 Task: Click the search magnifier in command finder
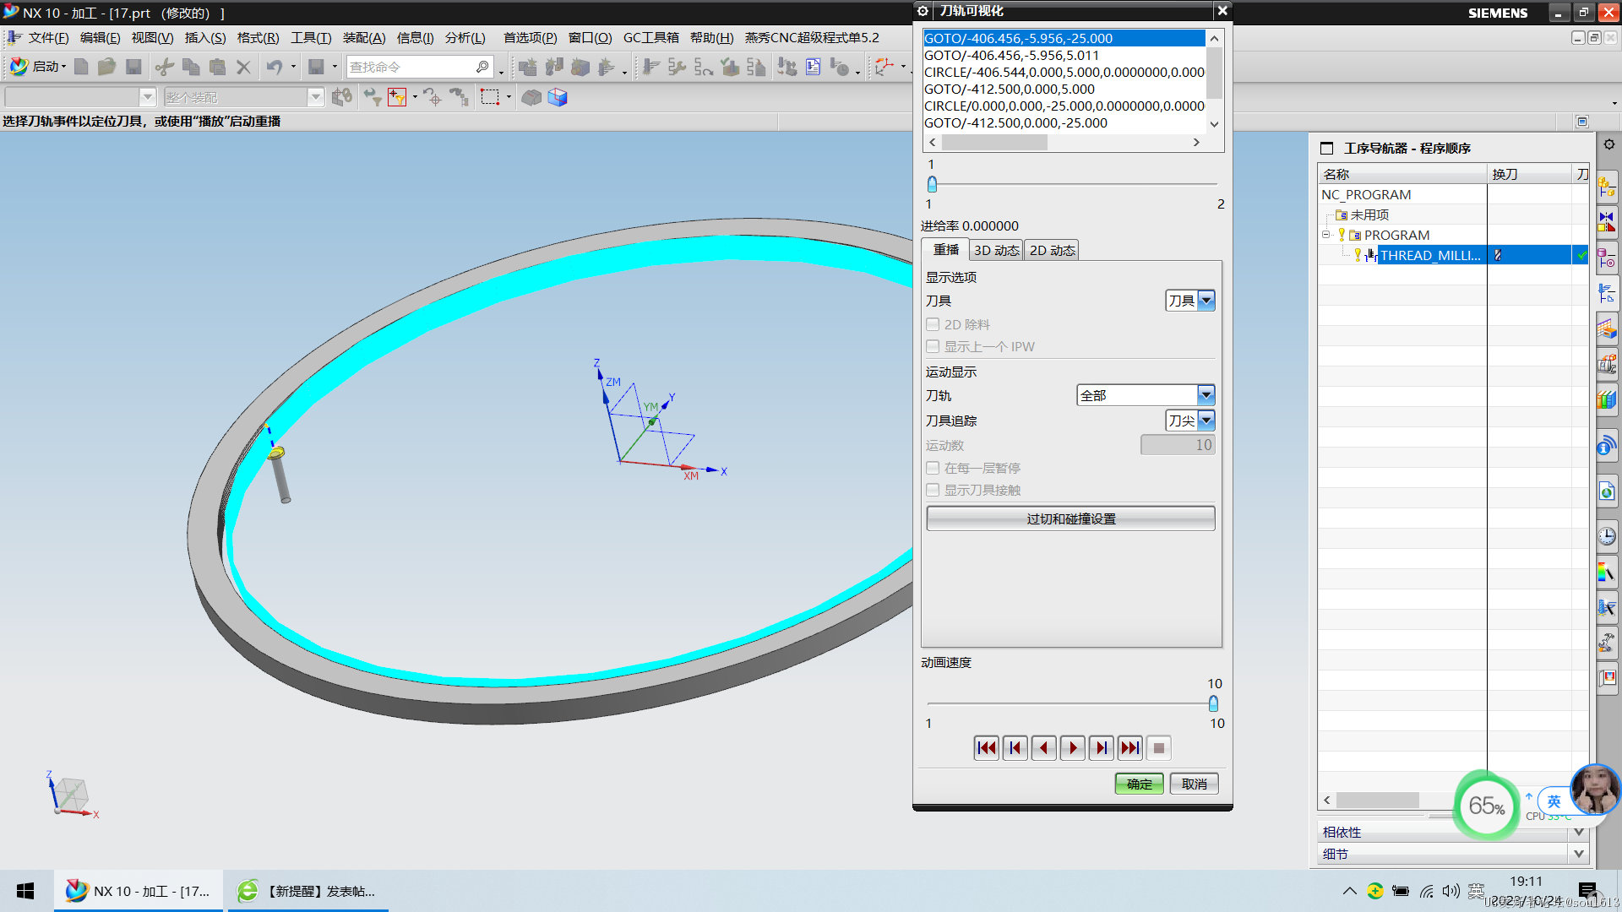[x=482, y=67]
